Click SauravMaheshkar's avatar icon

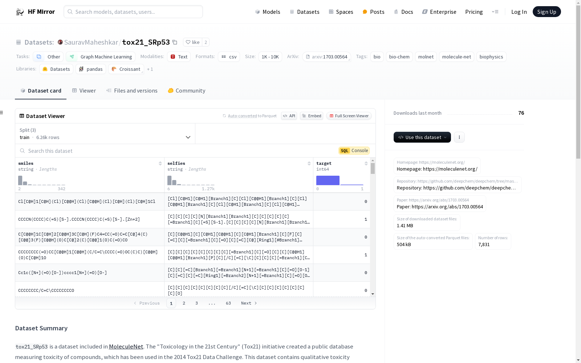(60, 42)
